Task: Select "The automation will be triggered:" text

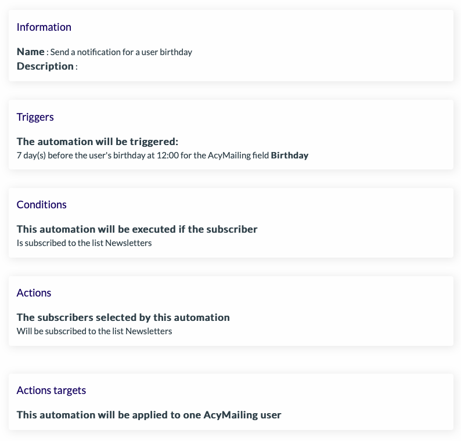Action: click(x=98, y=142)
